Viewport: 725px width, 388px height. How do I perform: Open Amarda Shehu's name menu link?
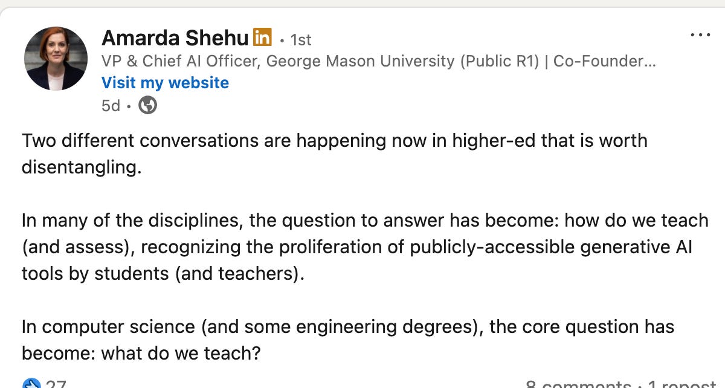click(175, 37)
